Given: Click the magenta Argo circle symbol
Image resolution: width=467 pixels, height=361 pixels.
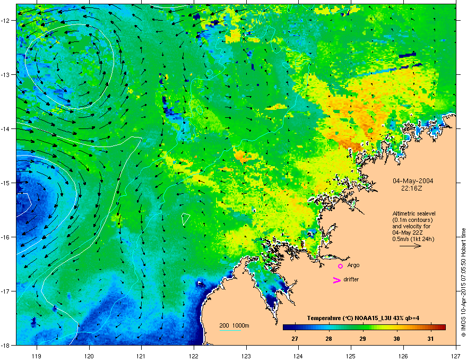Looking at the screenshot, I should click(x=340, y=266).
